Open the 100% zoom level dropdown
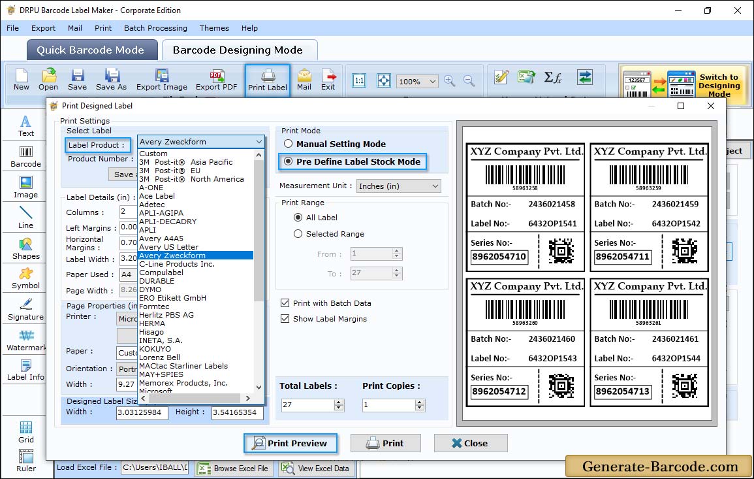Image resolution: width=754 pixels, height=479 pixels. (417, 81)
